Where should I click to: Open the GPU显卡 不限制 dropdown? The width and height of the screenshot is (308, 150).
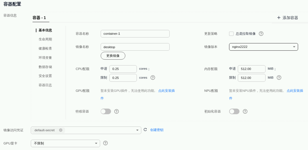tap(65, 143)
